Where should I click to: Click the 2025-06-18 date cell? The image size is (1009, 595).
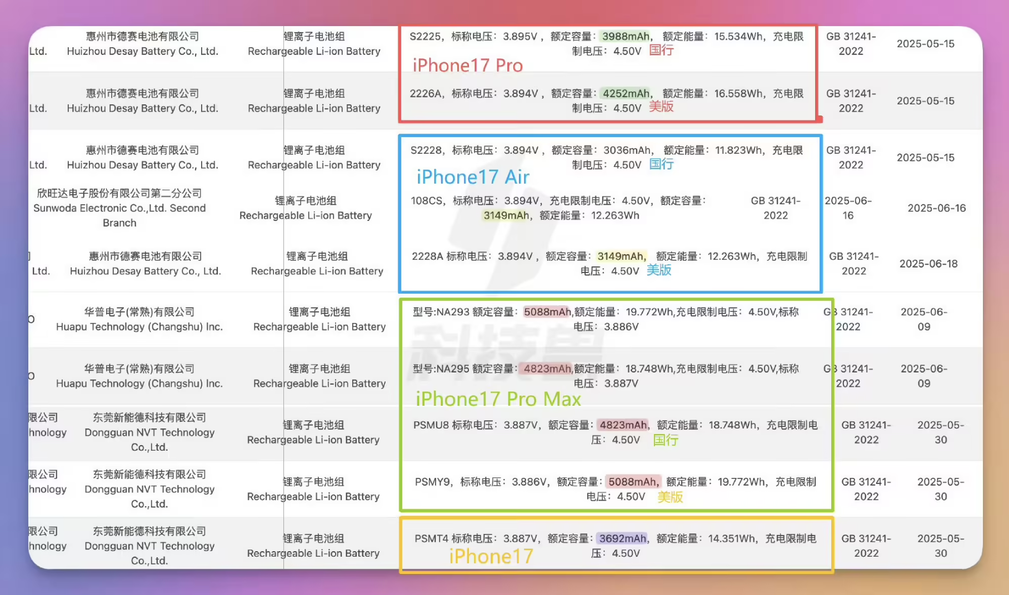pyautogui.click(x=928, y=263)
